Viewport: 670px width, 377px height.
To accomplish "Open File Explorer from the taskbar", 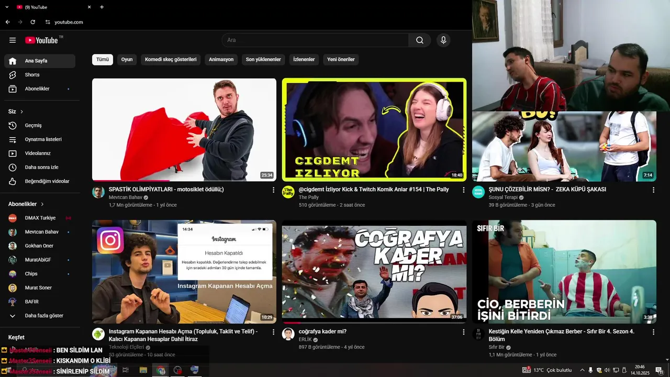I will [143, 370].
